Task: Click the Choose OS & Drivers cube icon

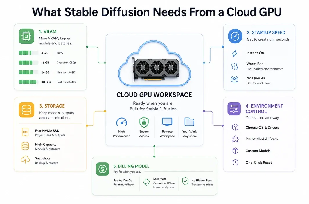Action: click(x=235, y=127)
